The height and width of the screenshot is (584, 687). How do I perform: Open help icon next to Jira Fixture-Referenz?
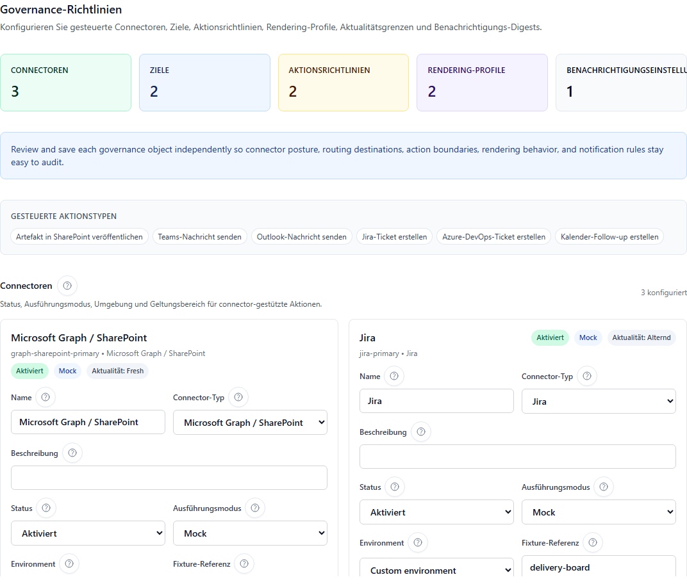(x=593, y=543)
